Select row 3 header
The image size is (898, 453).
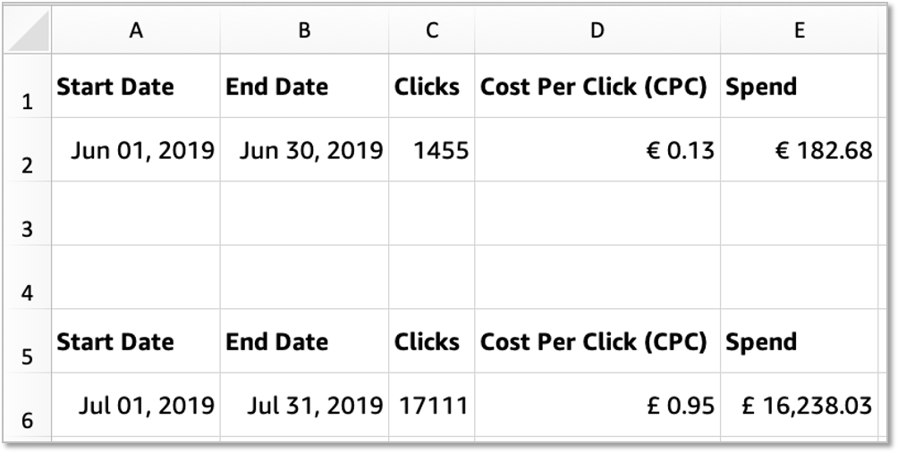coord(27,230)
